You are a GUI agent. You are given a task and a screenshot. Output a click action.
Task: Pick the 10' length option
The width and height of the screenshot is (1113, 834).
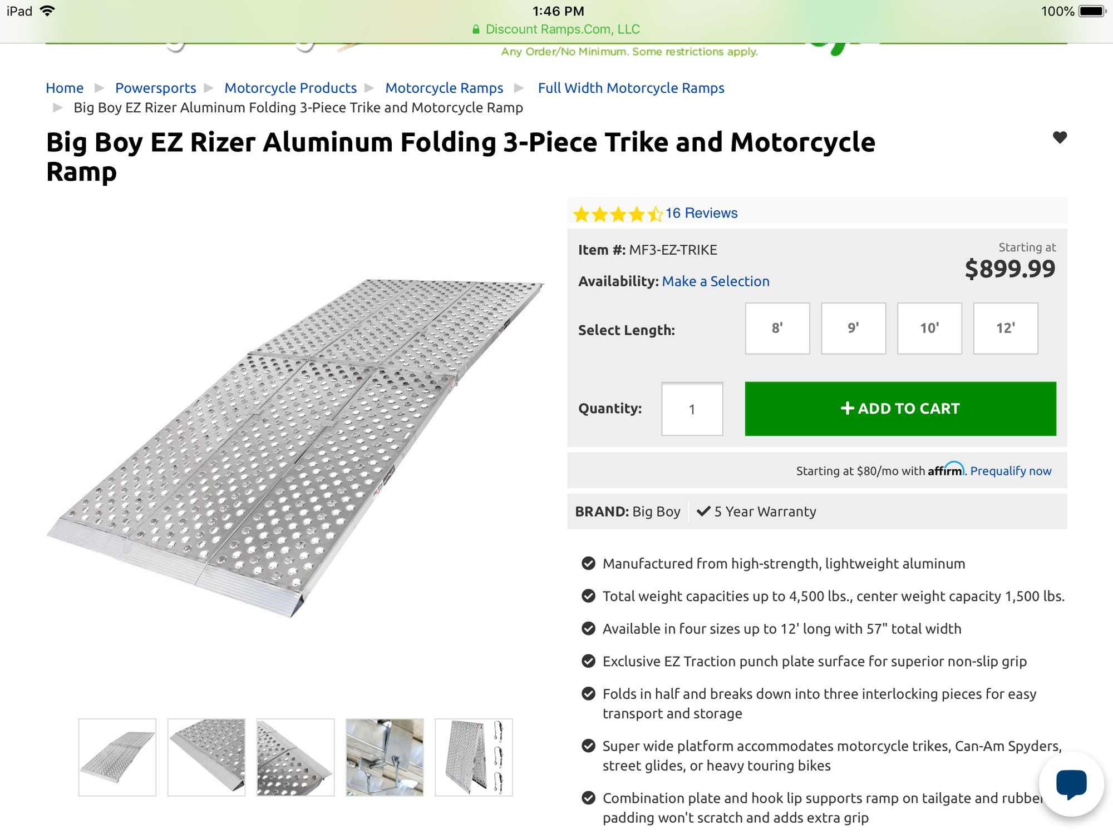pos(929,329)
